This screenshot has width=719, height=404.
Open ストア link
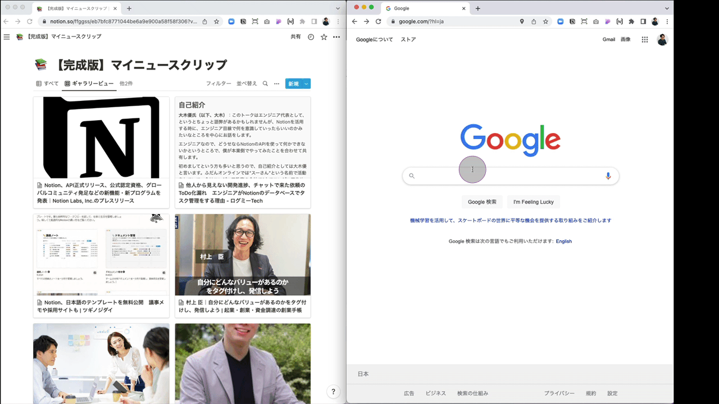click(408, 40)
